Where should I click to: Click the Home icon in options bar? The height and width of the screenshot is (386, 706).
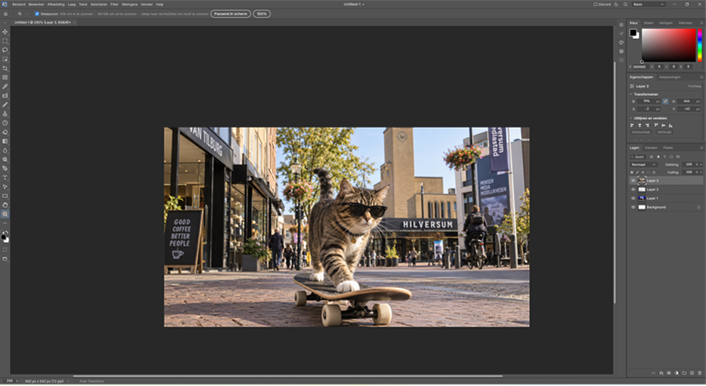pos(6,14)
